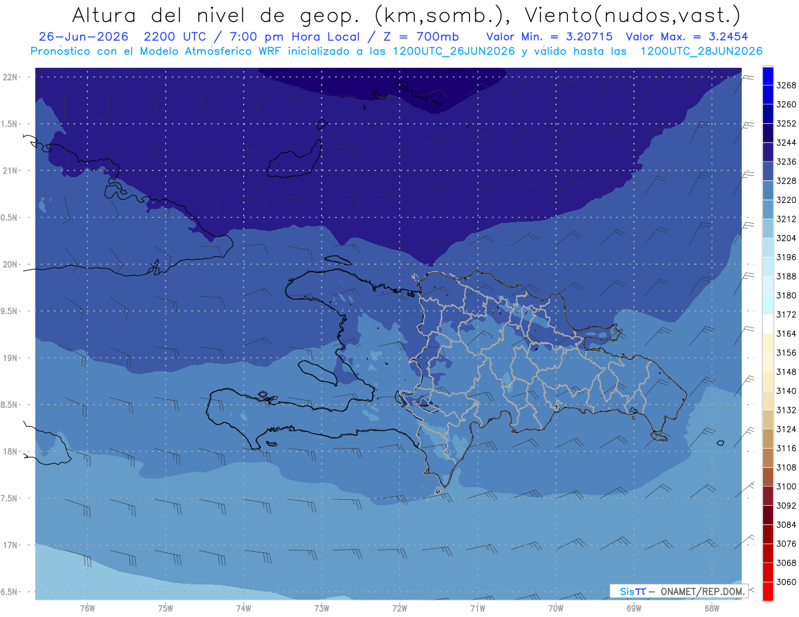Viewport: 799px width, 617px height.
Task: Click the '3244' legend value
Action: pyautogui.click(x=786, y=142)
